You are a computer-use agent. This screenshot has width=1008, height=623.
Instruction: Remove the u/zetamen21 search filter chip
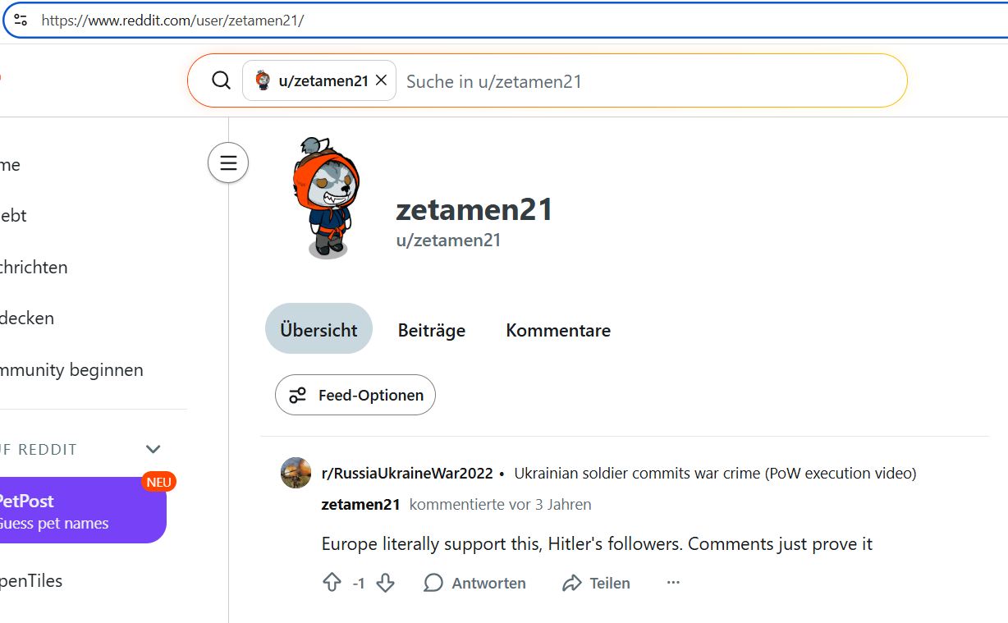click(x=380, y=80)
